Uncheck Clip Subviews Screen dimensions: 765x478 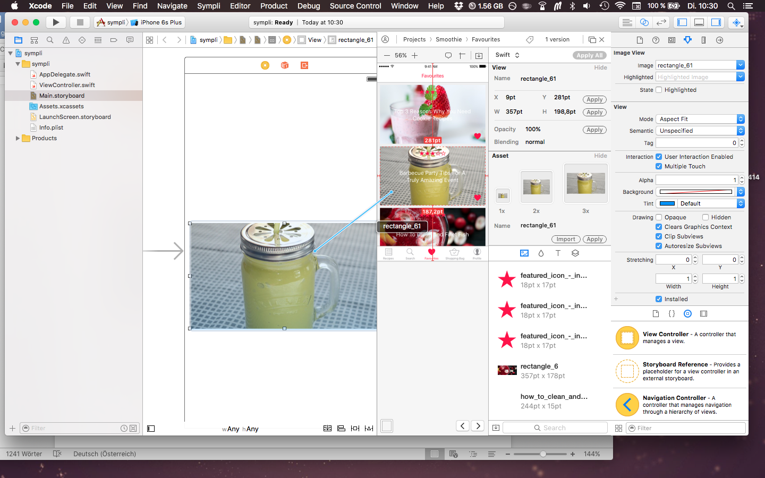[659, 236]
